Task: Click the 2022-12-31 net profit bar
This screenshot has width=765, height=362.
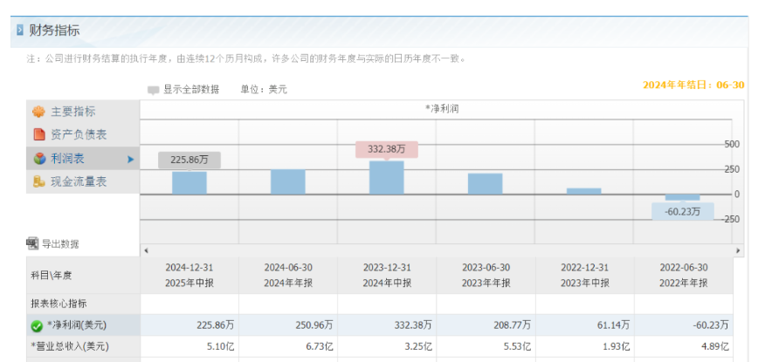Action: pyautogui.click(x=584, y=191)
